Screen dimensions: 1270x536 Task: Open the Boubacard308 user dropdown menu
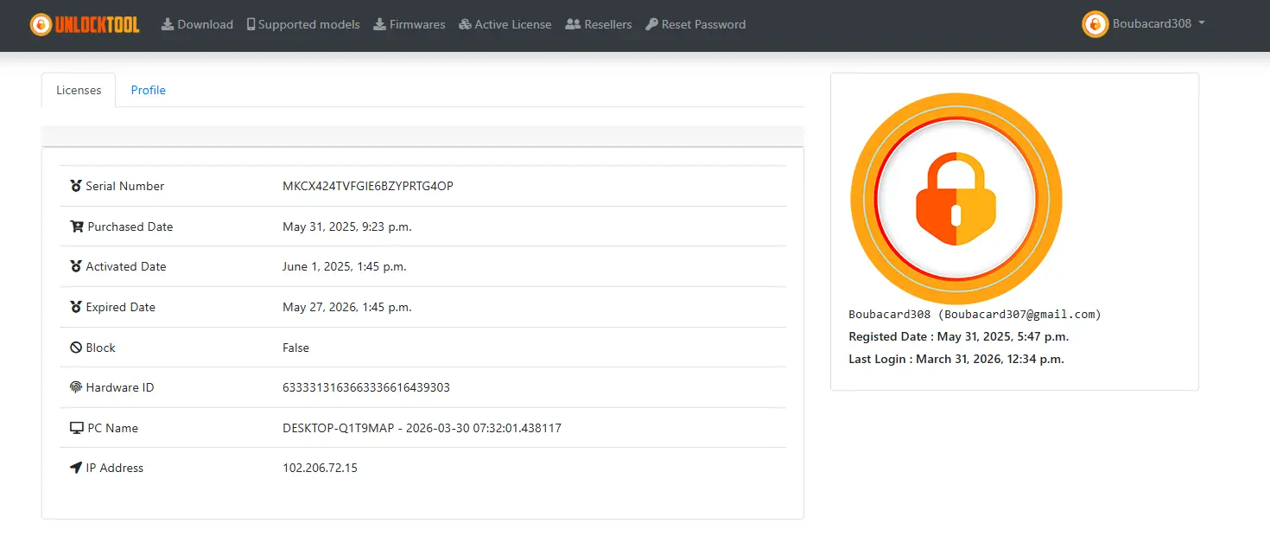point(1144,24)
